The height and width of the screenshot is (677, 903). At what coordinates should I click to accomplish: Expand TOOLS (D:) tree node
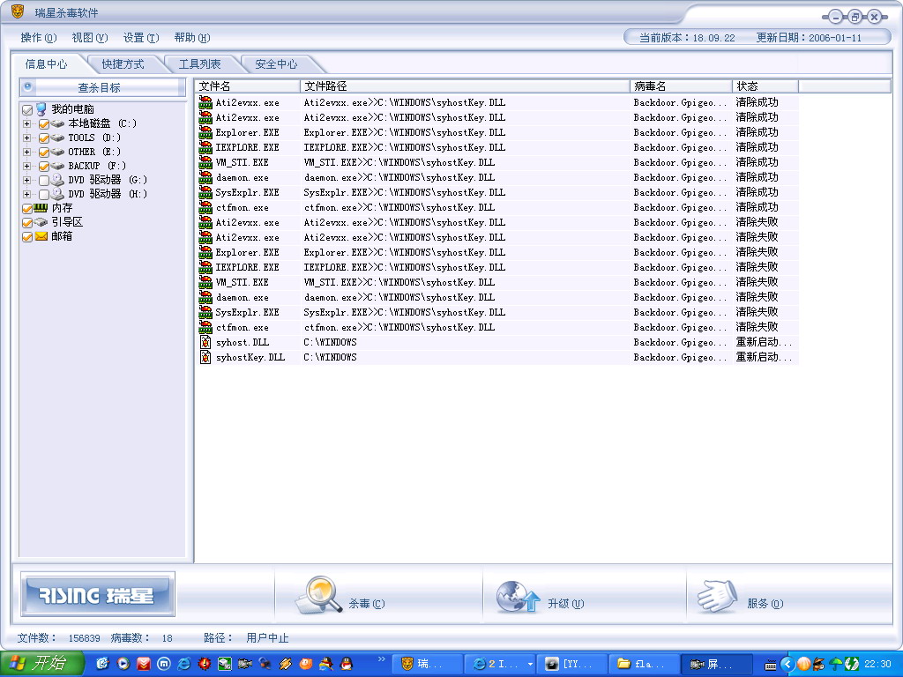26,138
